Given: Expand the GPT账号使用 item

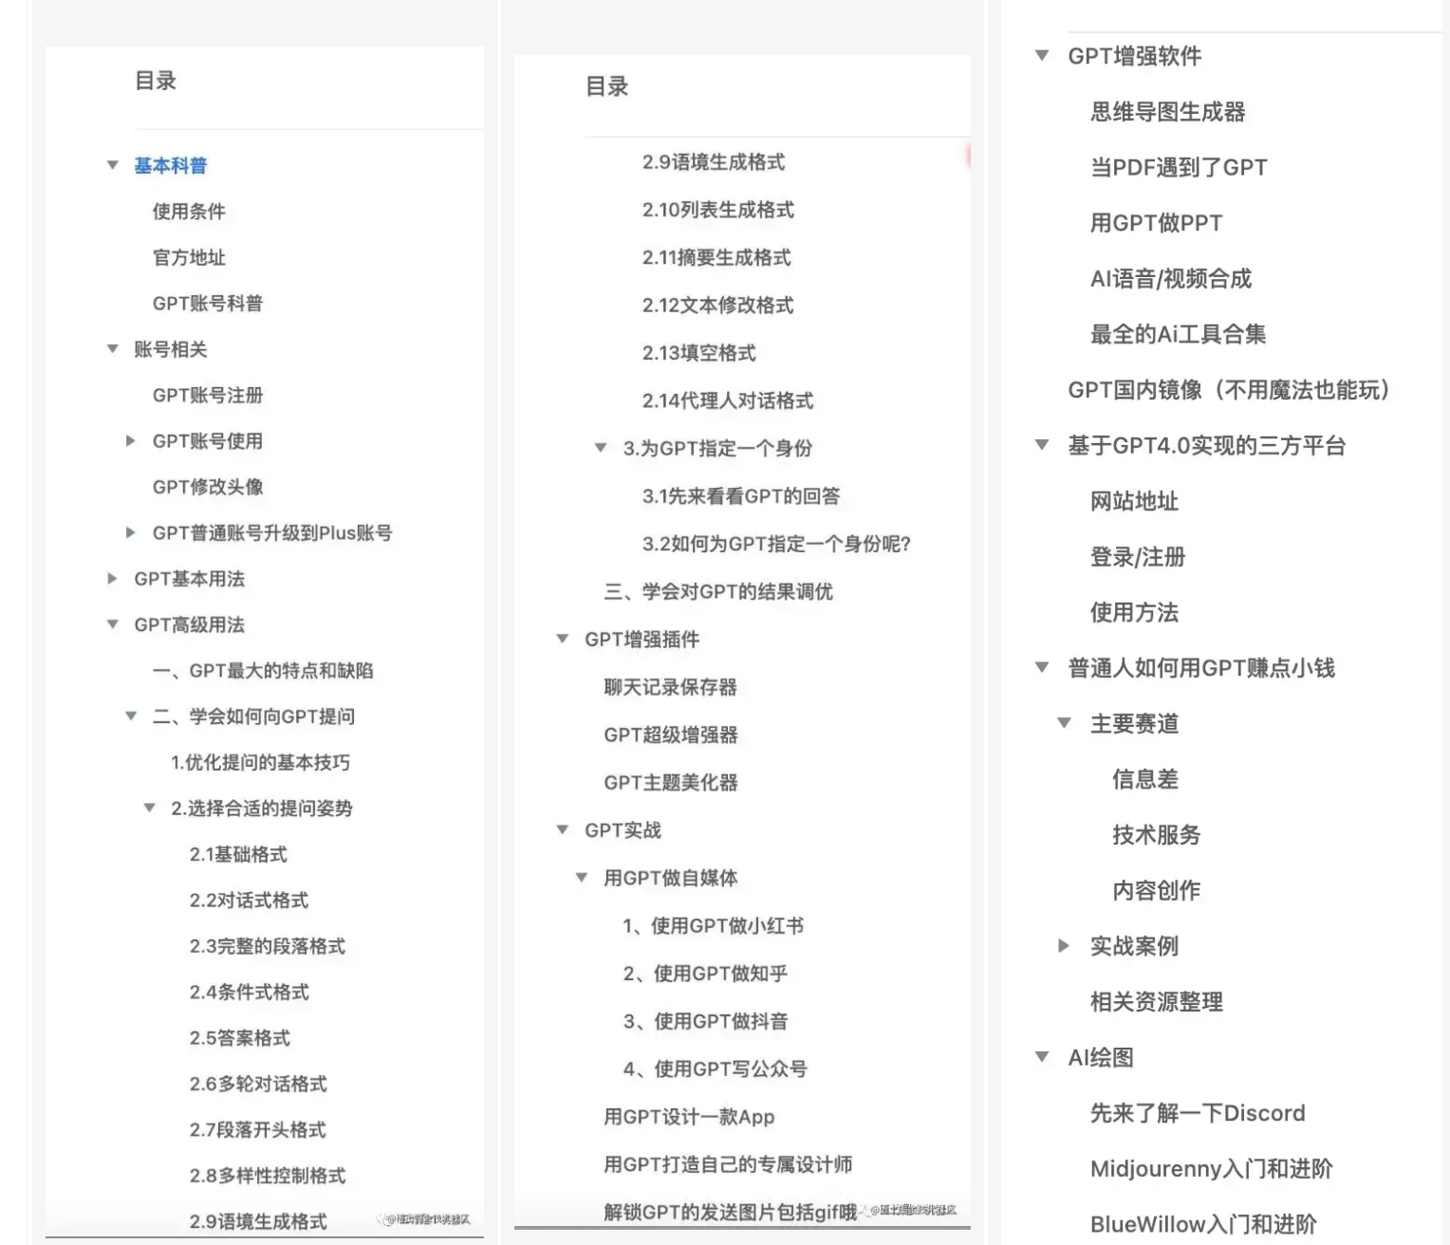Looking at the screenshot, I should pos(131,440).
